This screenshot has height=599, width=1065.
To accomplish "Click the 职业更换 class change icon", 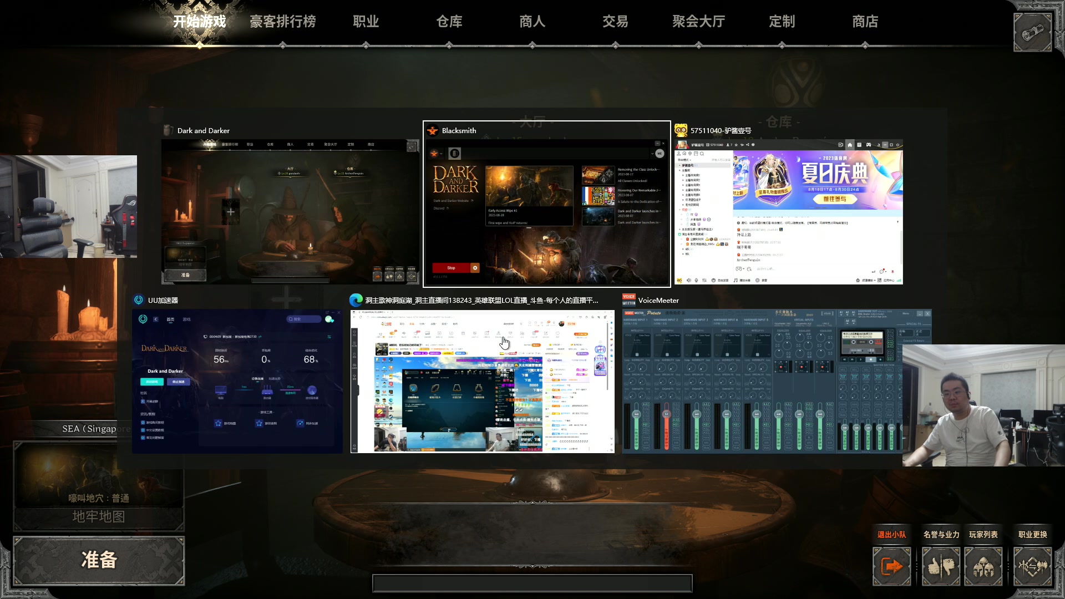I will 1032,566.
